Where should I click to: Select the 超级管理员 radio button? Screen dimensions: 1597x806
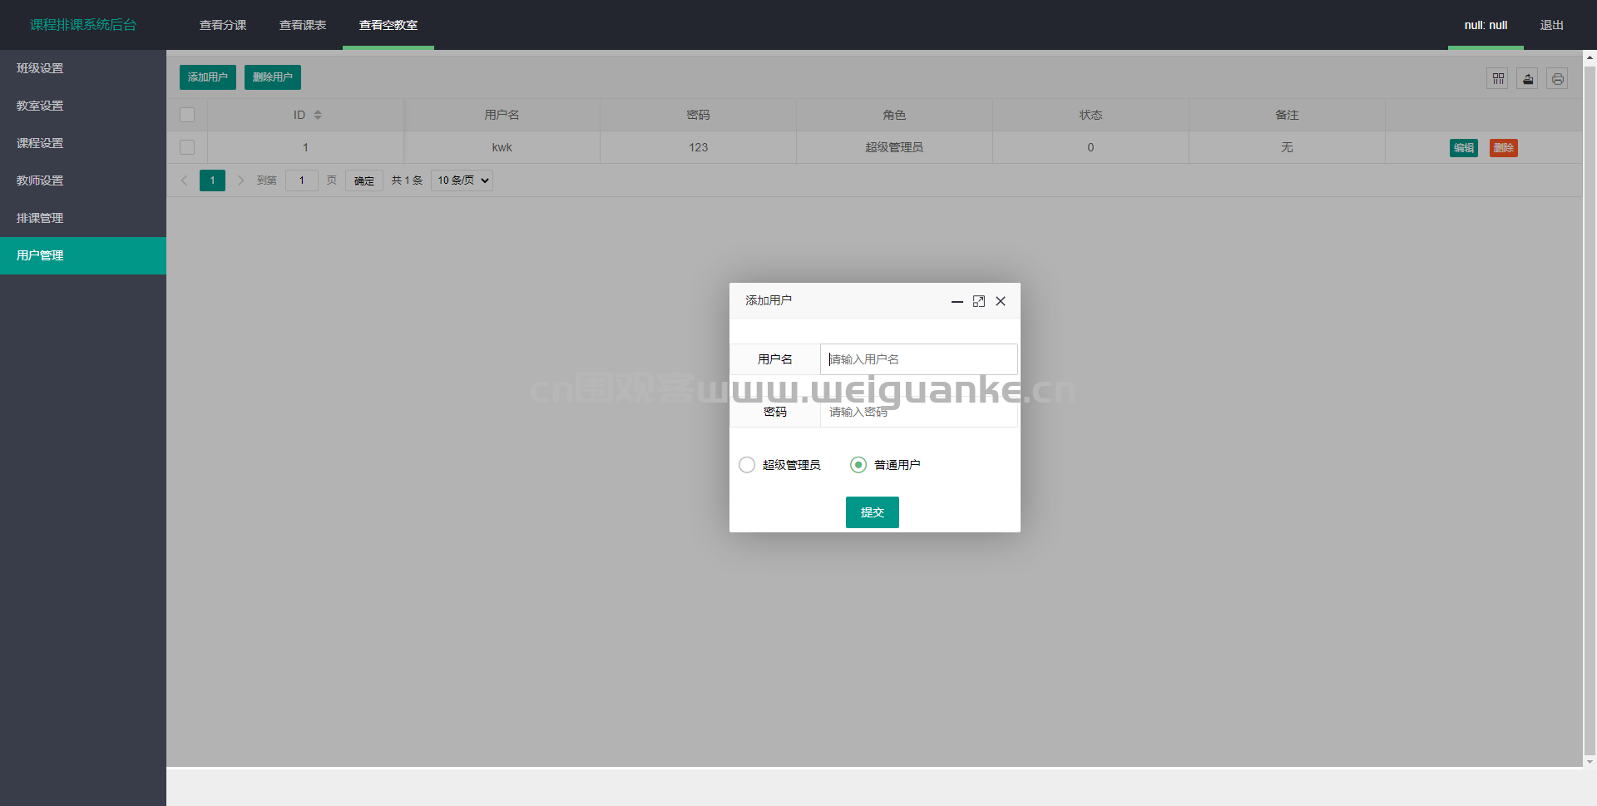point(747,465)
